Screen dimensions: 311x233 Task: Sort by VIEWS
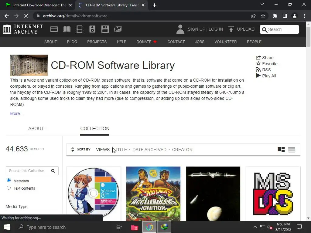(103, 150)
